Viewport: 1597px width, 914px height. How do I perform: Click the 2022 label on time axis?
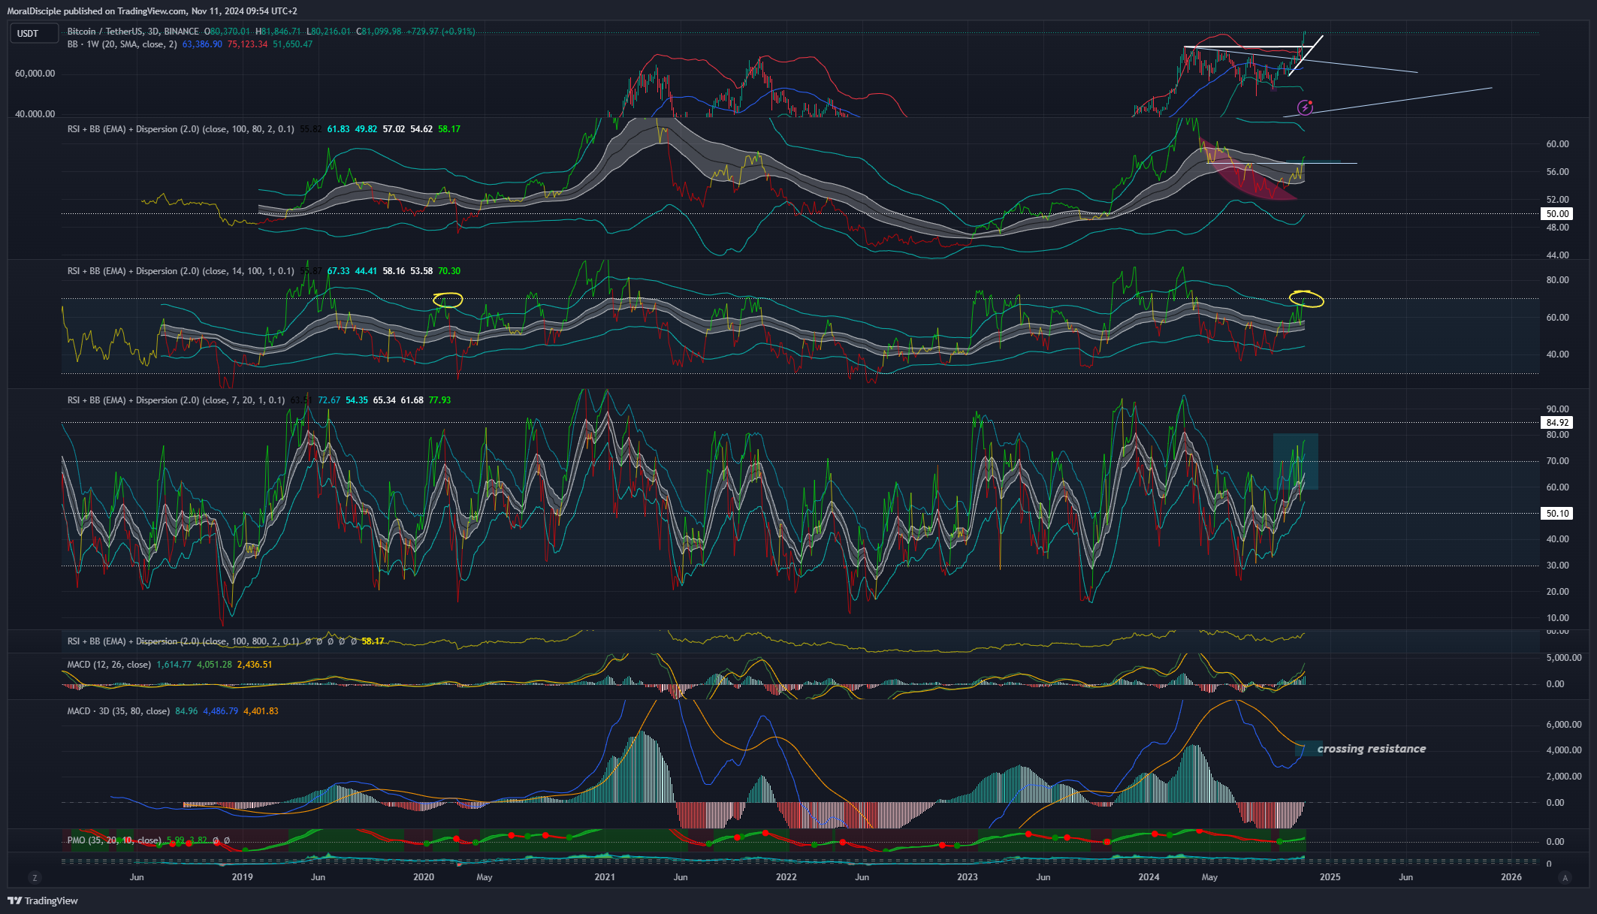pos(786,877)
